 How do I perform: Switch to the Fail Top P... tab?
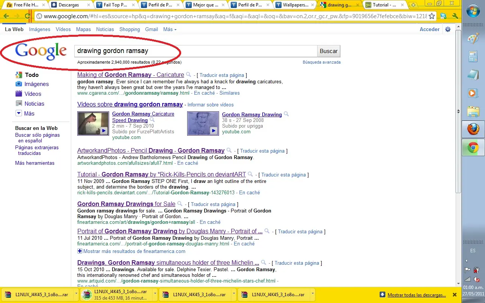coord(115,5)
